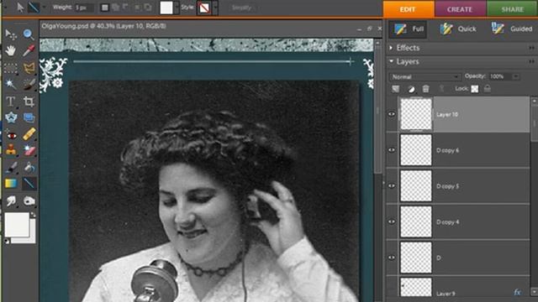538x302 pixels.
Task: Choose the create new shape layer option
Action: point(105,8)
